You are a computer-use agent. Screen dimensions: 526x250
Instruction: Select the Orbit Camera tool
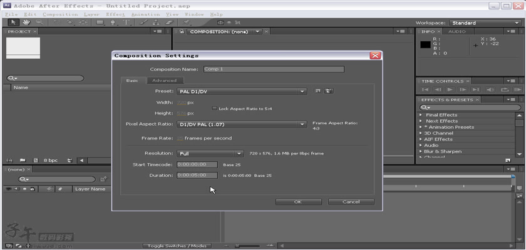tap(70, 22)
